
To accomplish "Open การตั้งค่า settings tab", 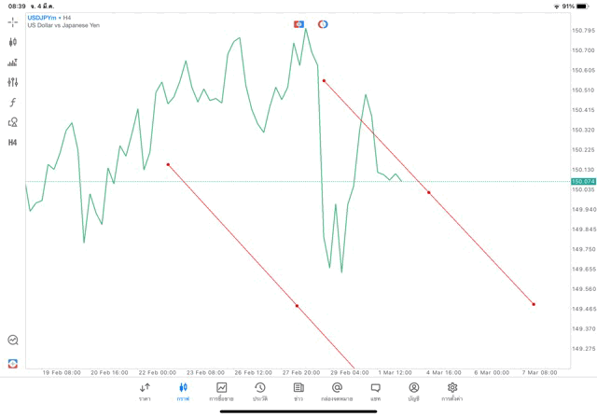I will point(452,392).
